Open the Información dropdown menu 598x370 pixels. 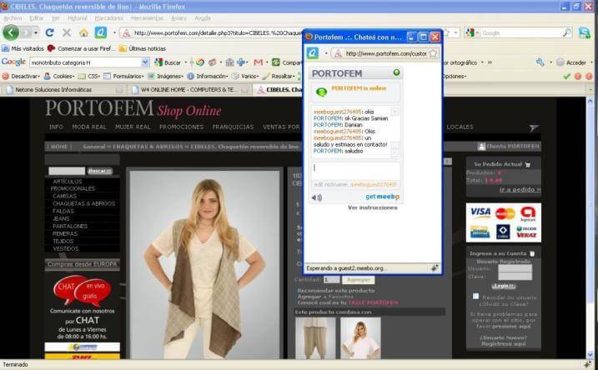point(208,76)
